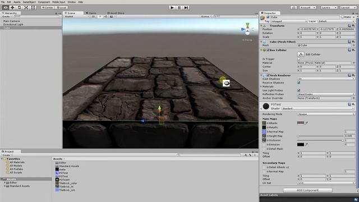
Task: Switch to the Game tab
Action: pos(91,13)
